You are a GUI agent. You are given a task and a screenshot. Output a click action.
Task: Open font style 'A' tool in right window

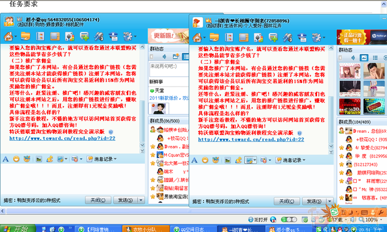click(195, 160)
